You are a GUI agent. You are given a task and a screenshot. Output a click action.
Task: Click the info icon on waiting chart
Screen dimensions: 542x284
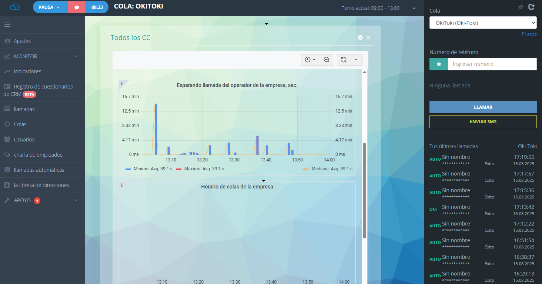(122, 84)
